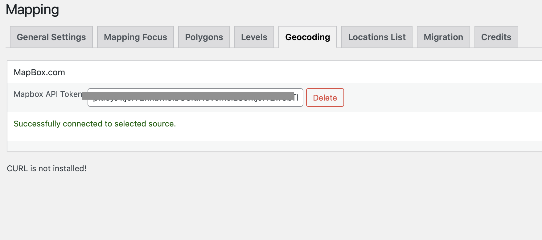Screen dimensions: 542x240
Task: Click the Mapping page heading
Action: (32, 9)
